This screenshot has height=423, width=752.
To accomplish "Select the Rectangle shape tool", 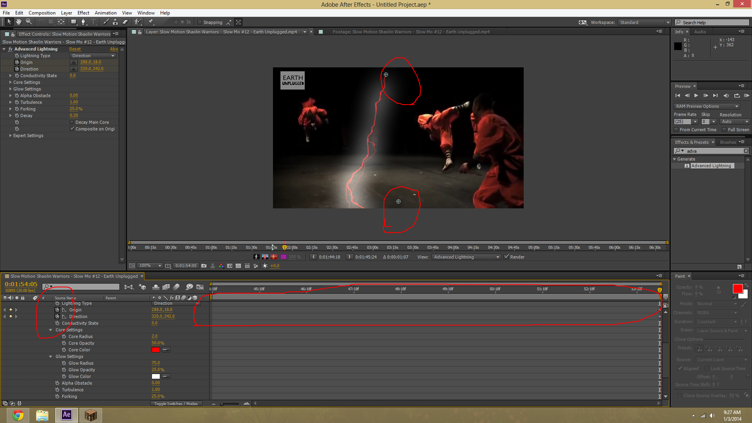I will pos(74,22).
